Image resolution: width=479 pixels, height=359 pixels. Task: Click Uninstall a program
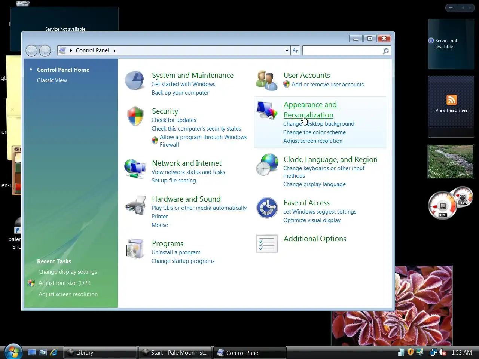point(176,252)
